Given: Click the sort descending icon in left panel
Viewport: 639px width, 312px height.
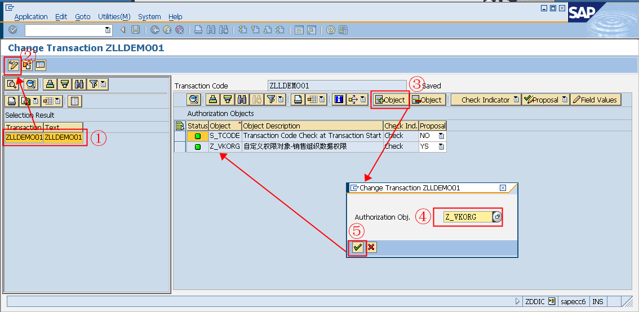Looking at the screenshot, I should click(64, 84).
